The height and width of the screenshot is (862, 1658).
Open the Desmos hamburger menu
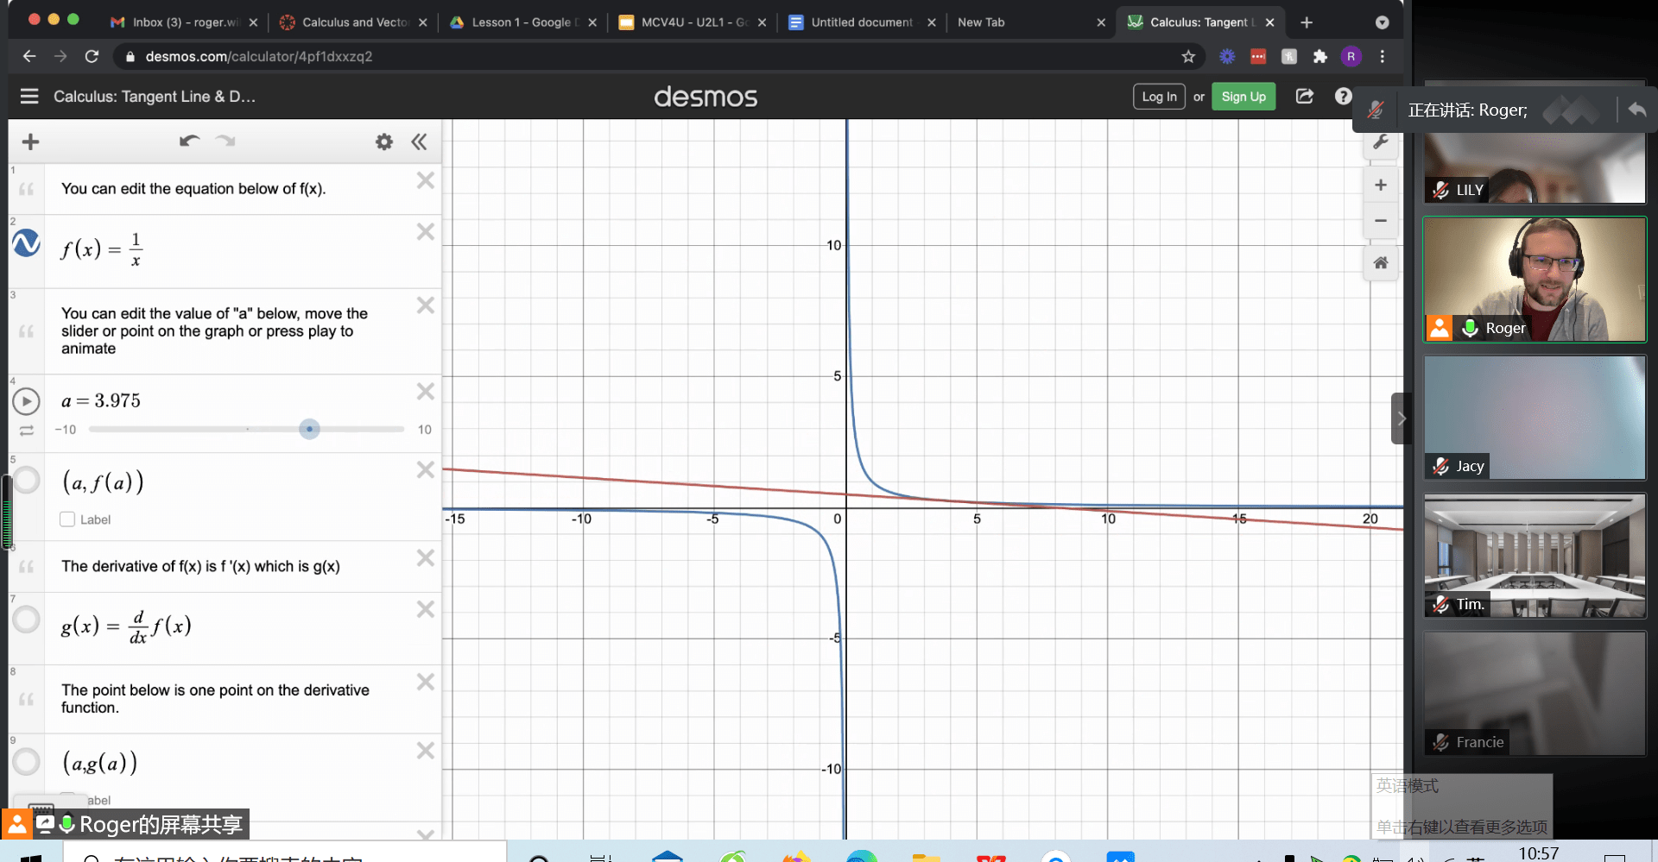[29, 97]
